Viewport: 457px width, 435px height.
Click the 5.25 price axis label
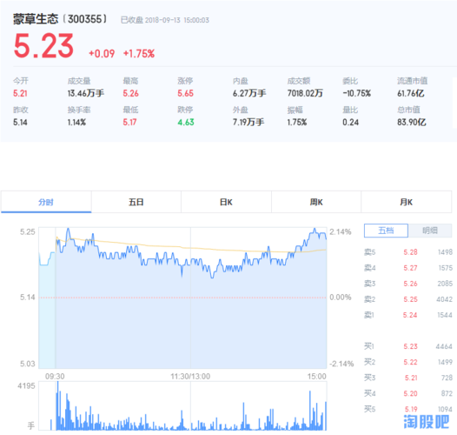tap(28, 232)
